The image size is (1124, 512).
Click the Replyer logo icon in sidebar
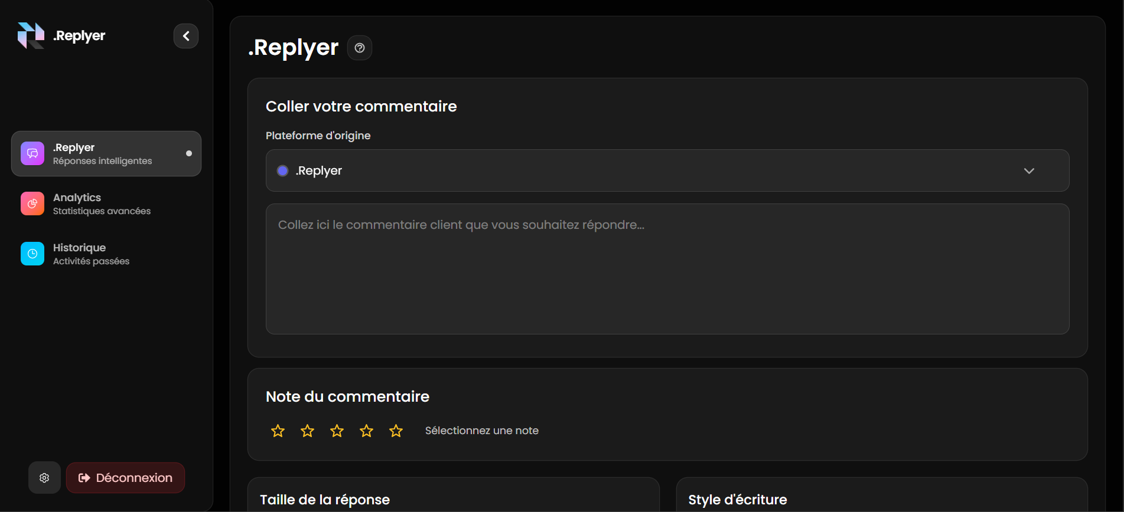31,35
